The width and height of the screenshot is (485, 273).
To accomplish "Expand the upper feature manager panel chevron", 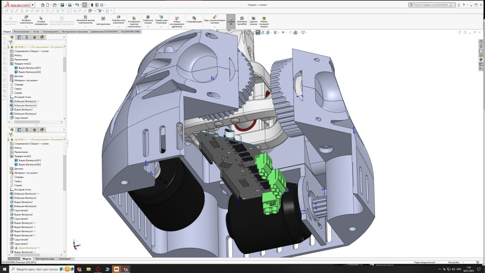I will click(x=65, y=37).
